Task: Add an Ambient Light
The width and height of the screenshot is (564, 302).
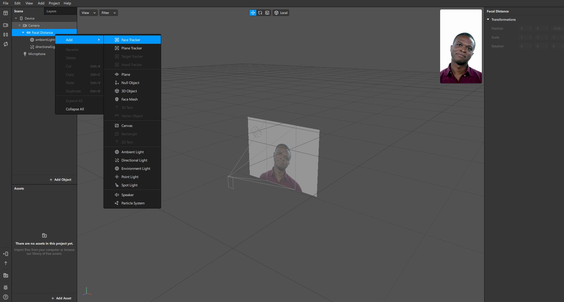Action: click(132, 152)
